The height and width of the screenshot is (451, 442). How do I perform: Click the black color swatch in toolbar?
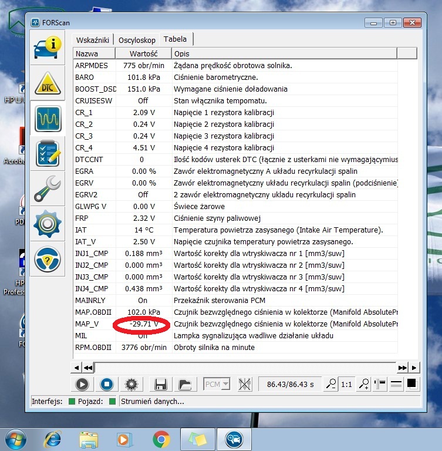pyautogui.click(x=412, y=384)
